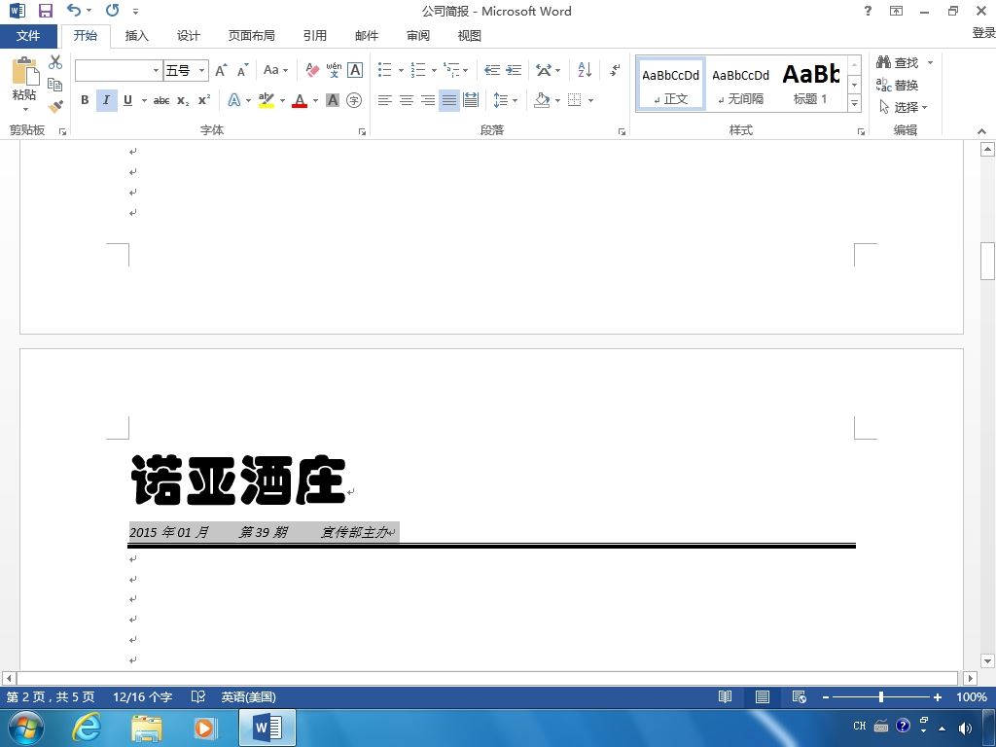Click the 查找 find button
The width and height of the screenshot is (996, 747).
point(898,62)
